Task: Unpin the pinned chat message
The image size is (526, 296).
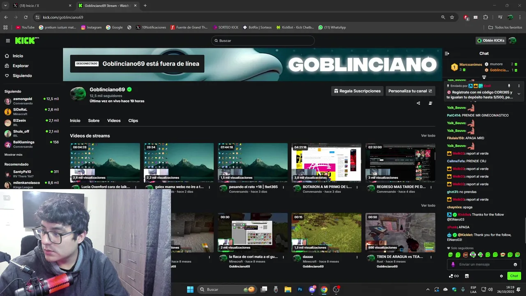Action: 509,86
